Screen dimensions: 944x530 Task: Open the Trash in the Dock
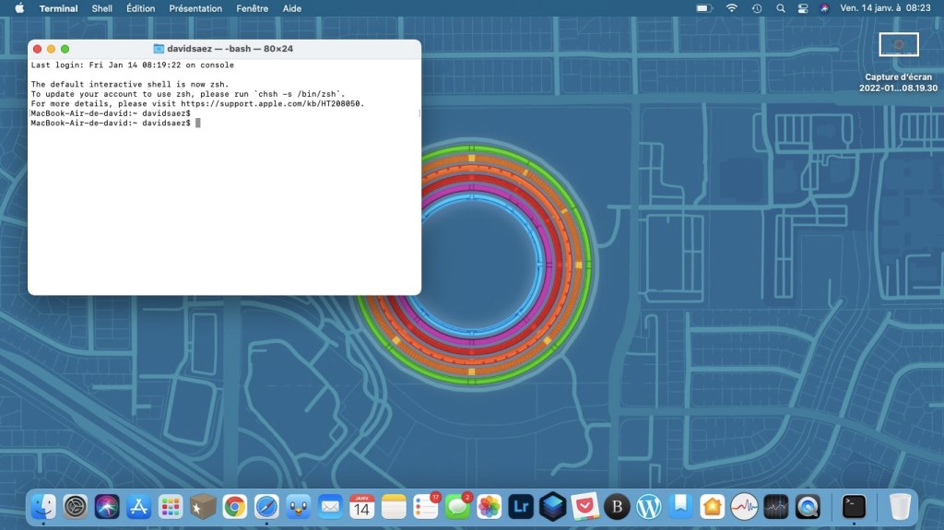(x=900, y=506)
